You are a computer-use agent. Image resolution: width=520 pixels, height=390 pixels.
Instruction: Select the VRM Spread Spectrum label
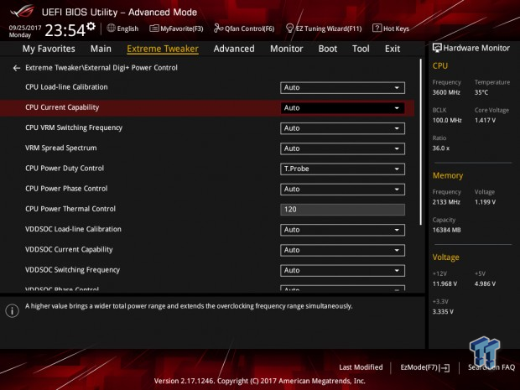(x=61, y=148)
